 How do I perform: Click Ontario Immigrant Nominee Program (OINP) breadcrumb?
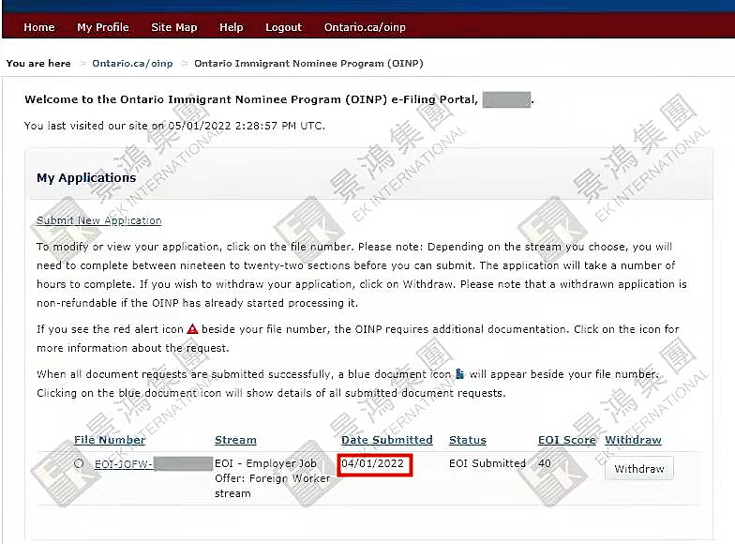click(x=308, y=64)
